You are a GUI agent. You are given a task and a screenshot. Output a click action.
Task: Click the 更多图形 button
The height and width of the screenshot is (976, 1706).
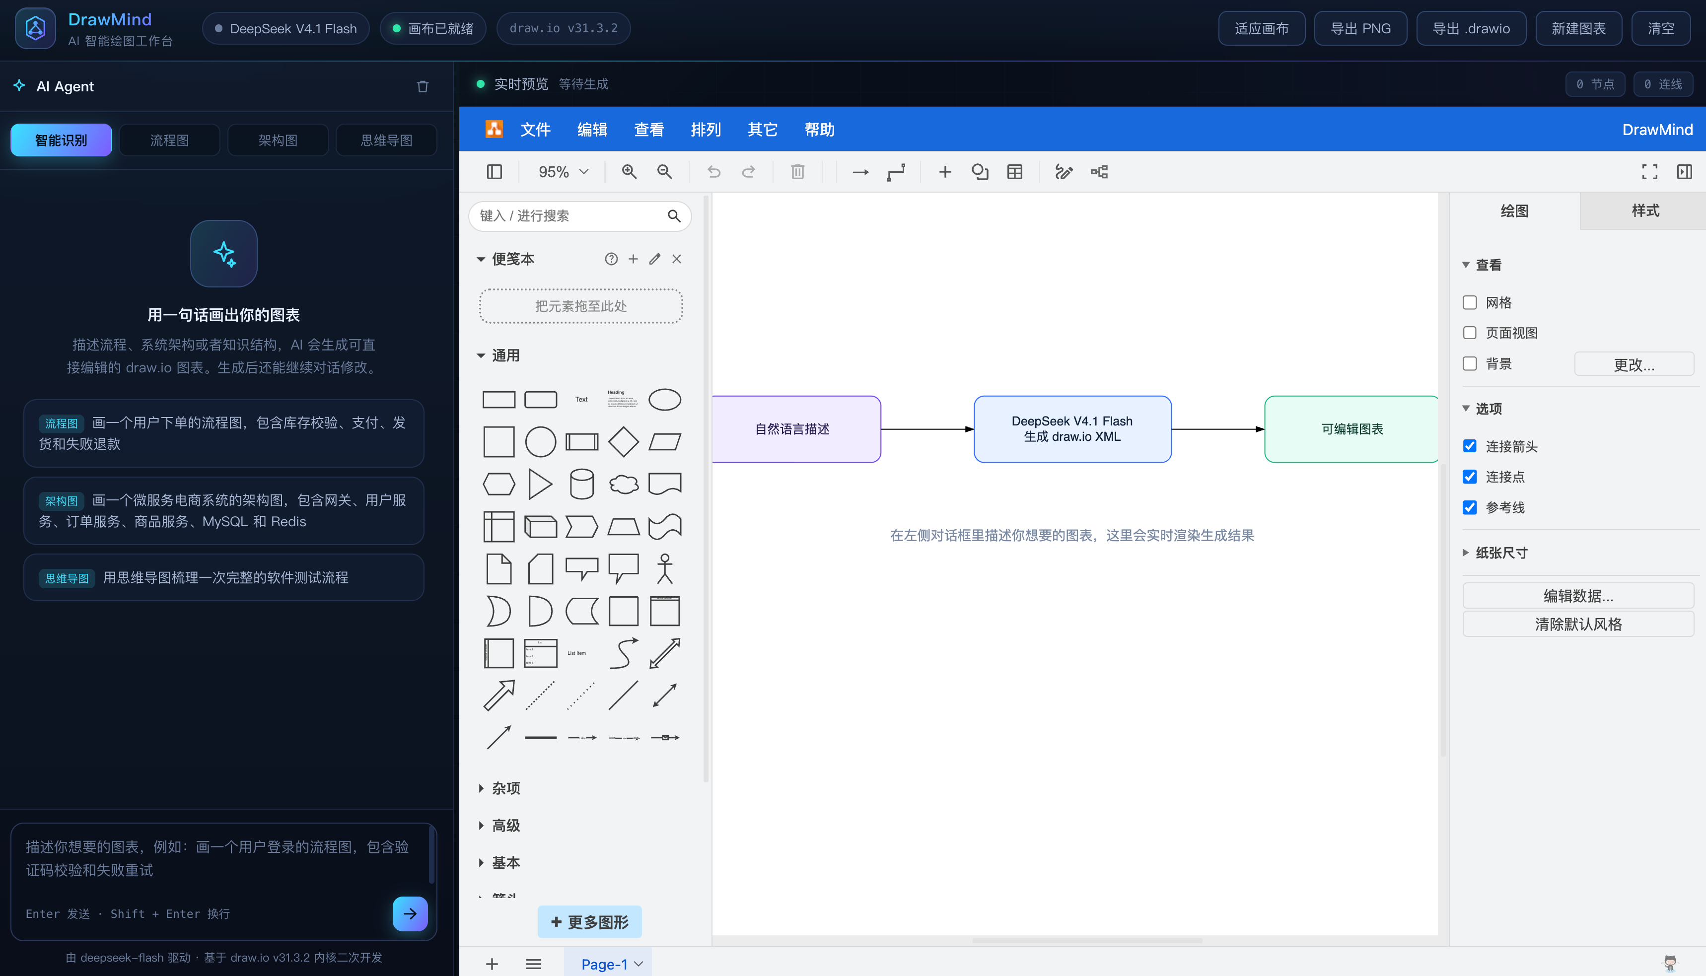coord(589,922)
